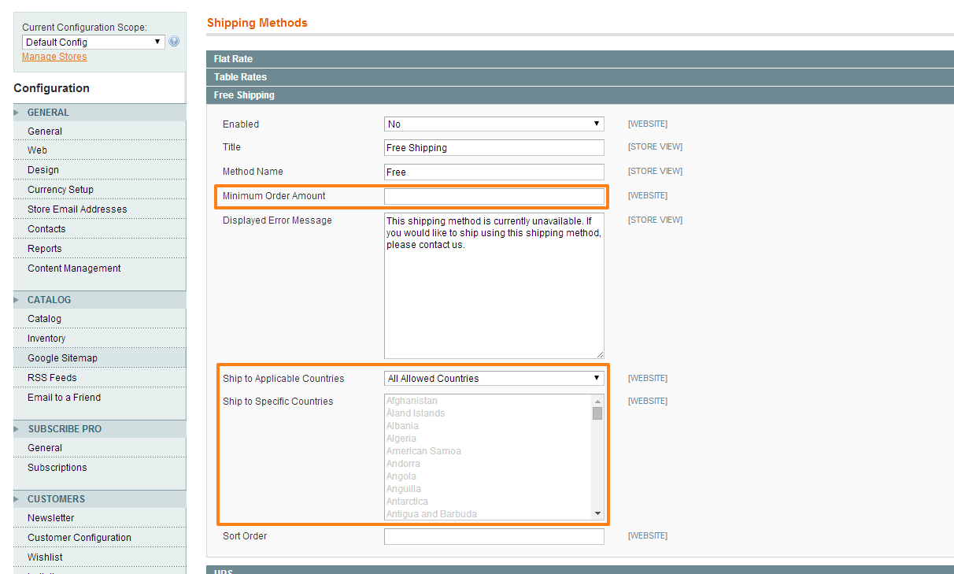
Task: Open Store Email Addresses settings
Action: (x=77, y=209)
